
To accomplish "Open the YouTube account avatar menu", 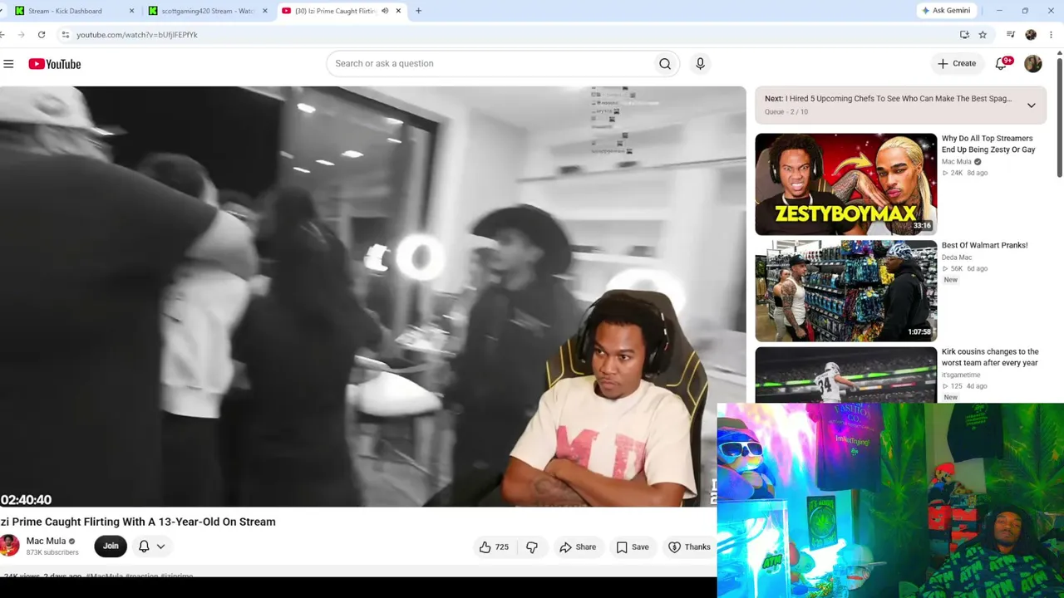I will click(1032, 64).
